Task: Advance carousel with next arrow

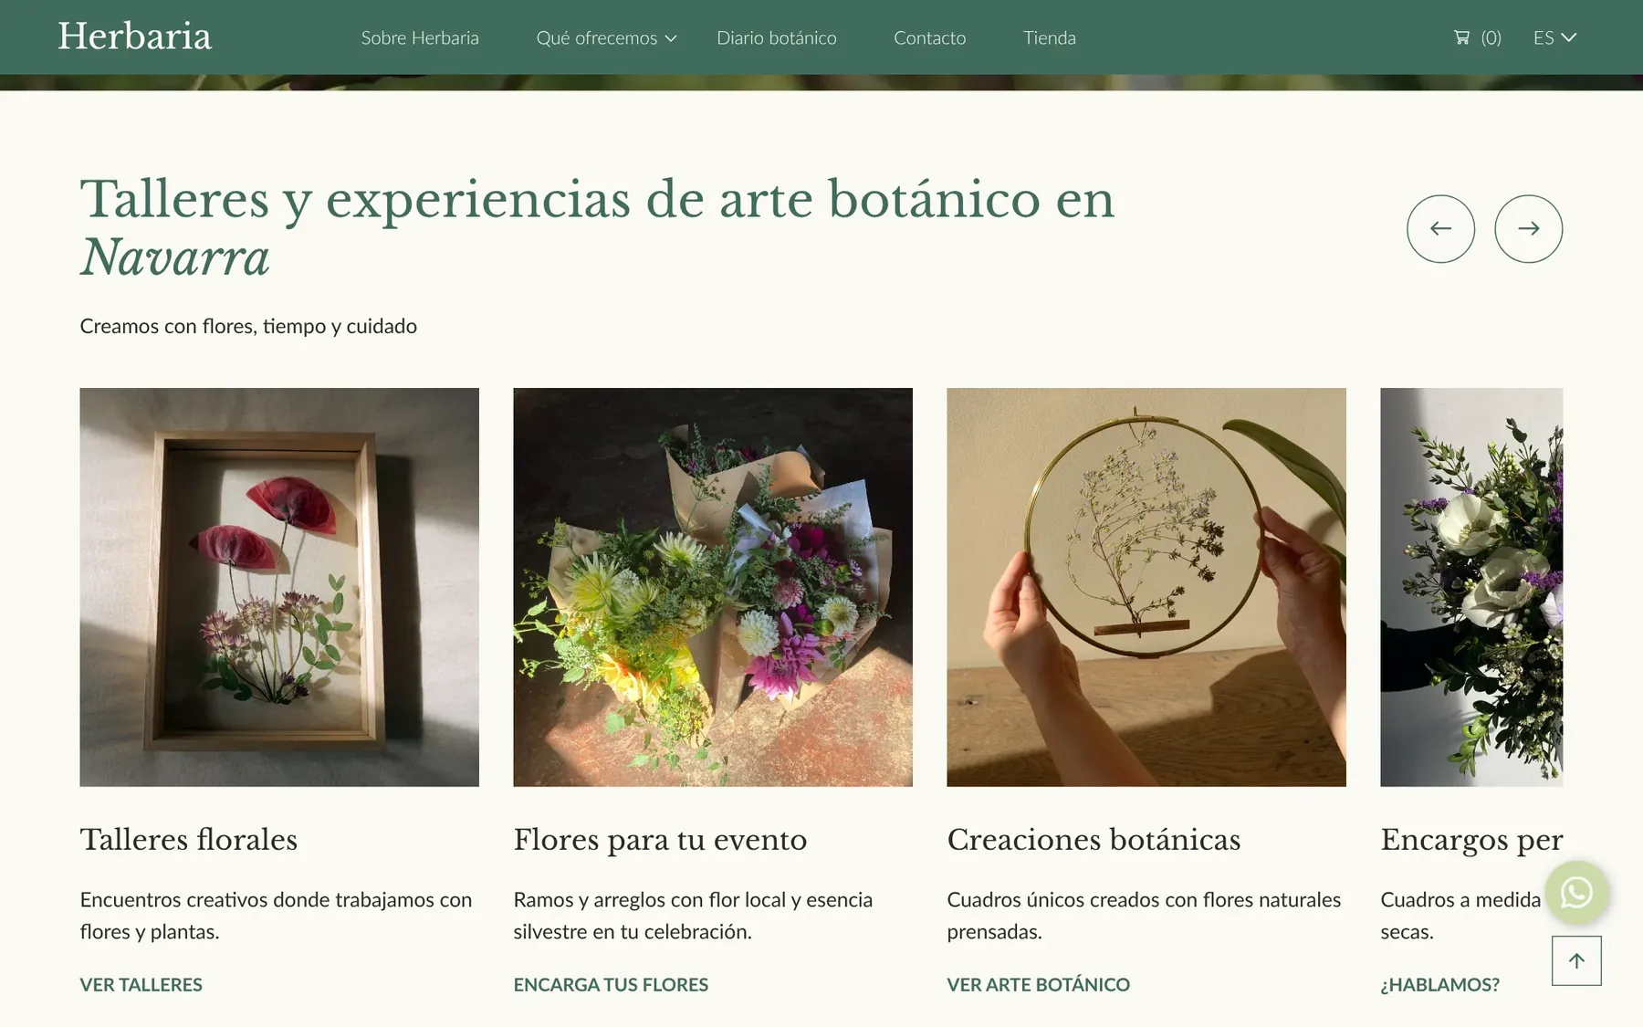Action: point(1528,228)
